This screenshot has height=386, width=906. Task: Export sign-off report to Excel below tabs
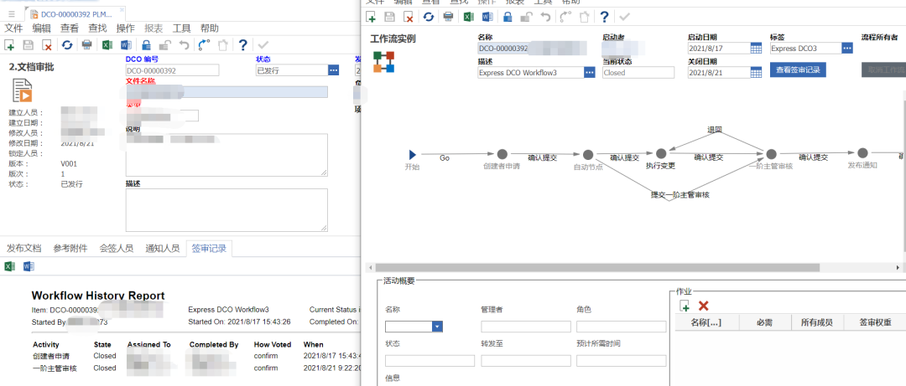point(9,266)
